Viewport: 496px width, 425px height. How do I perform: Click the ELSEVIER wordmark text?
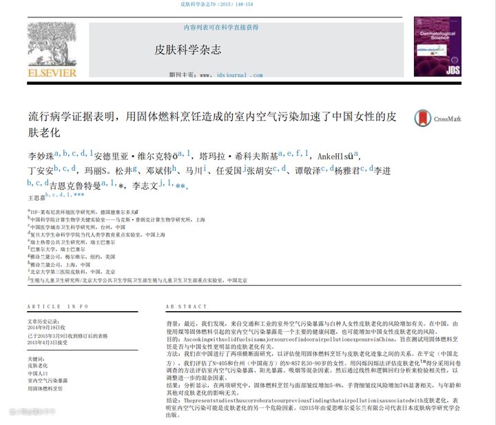point(52,73)
